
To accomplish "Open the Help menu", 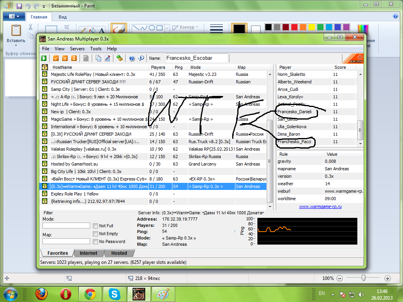I will point(112,49).
